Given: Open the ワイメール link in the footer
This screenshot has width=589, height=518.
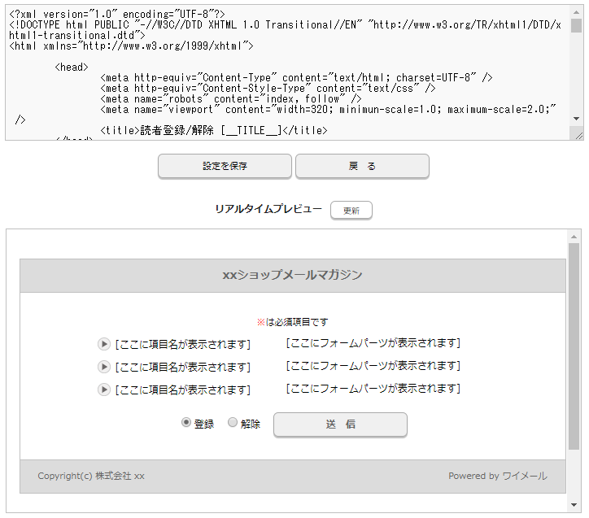Looking at the screenshot, I should click(x=524, y=476).
